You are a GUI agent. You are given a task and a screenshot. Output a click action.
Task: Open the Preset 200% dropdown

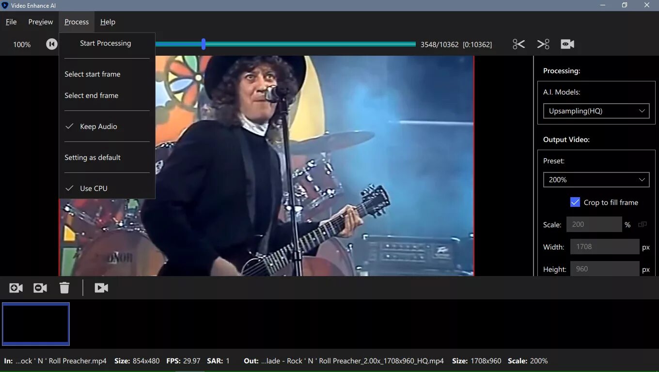[x=596, y=180]
